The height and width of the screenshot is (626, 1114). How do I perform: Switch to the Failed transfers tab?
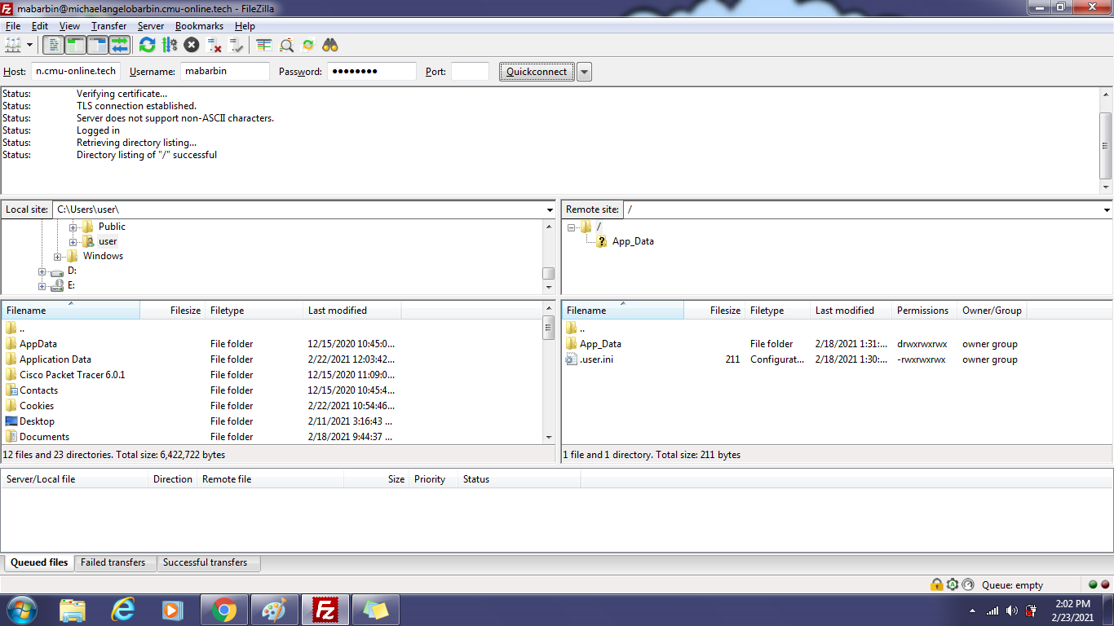pos(113,562)
